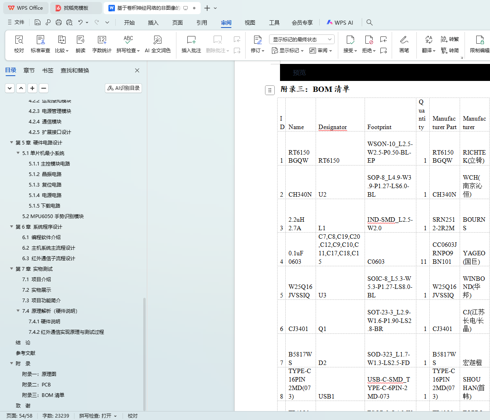Switch to the 插入 ribbon tab
The image size is (490, 420).
(153, 23)
